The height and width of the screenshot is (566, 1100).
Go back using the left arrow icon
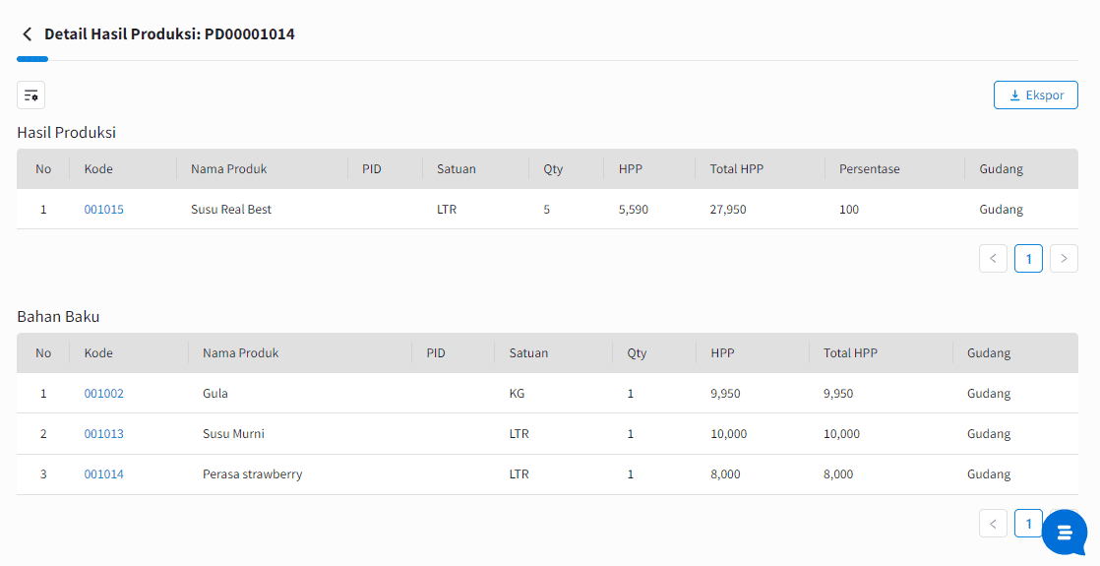[x=28, y=33]
